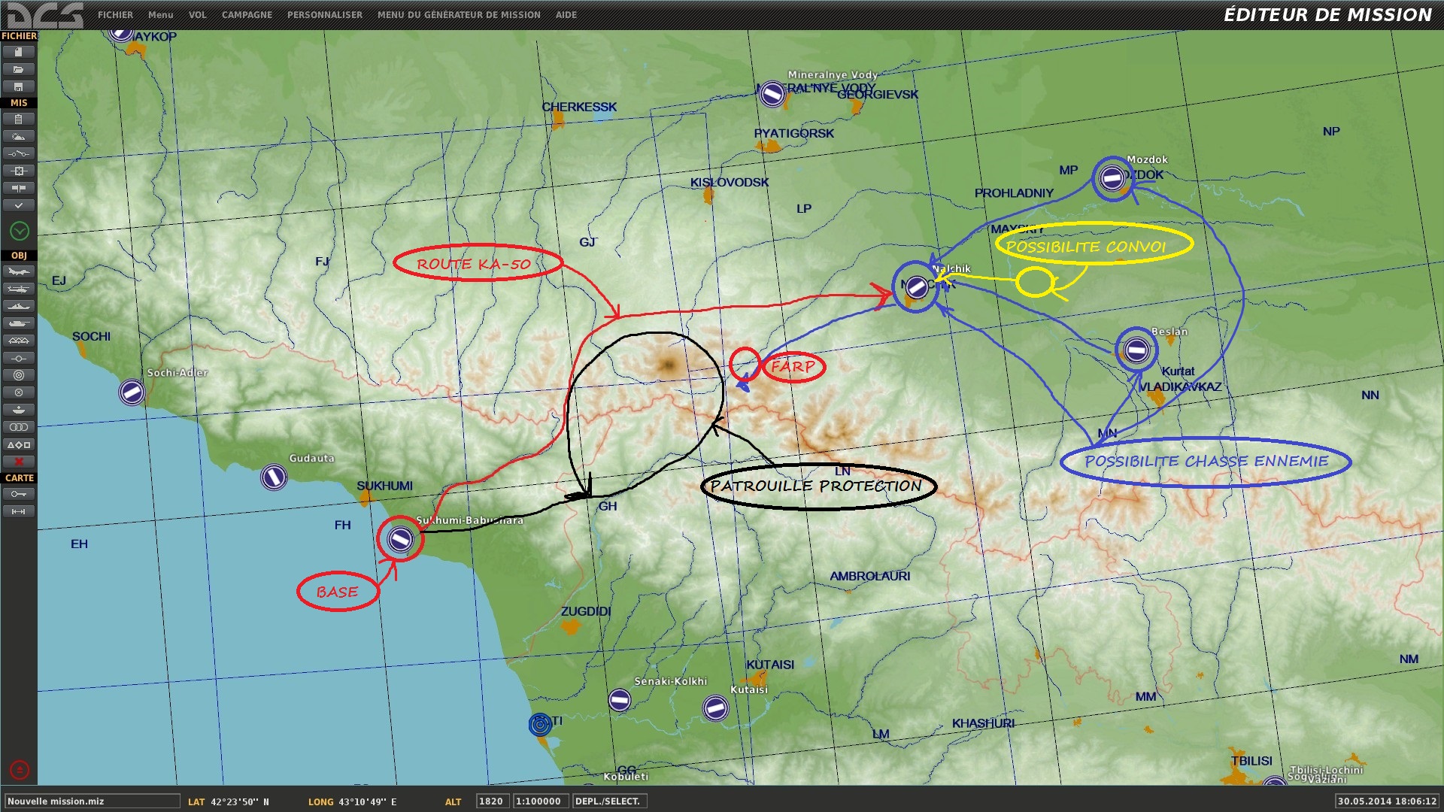Image resolution: width=1444 pixels, height=812 pixels.
Task: Launch the mission with green circle button
Action: click(x=20, y=231)
